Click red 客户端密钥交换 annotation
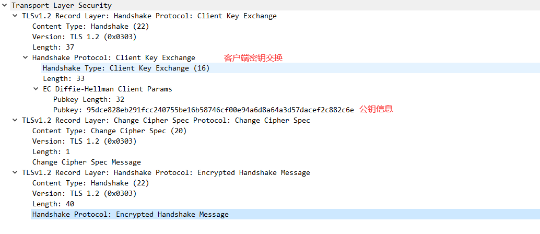 point(253,58)
